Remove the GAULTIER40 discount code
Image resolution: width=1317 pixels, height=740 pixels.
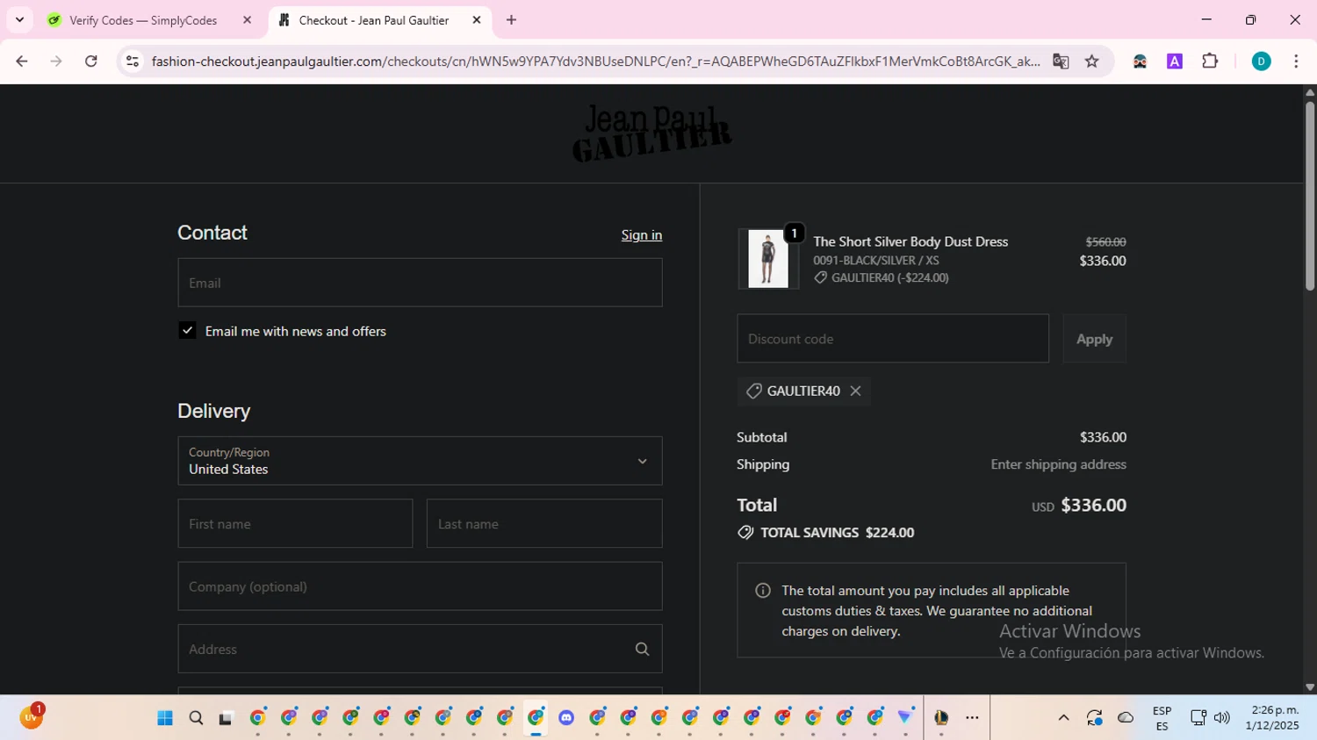855,391
